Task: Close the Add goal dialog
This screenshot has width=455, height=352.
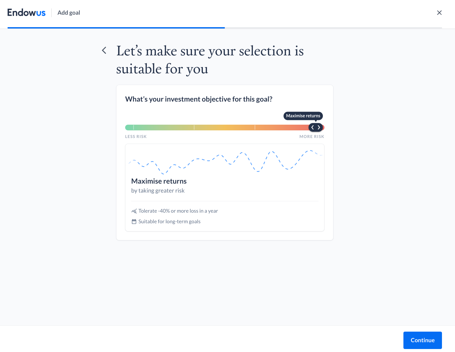Action: coord(439,13)
